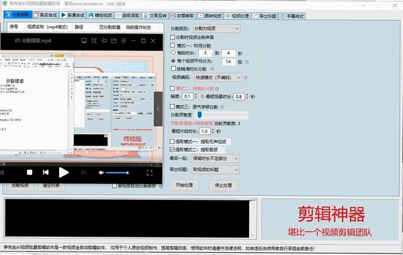
Task: Jump to previous video in player
Action: coord(46,172)
